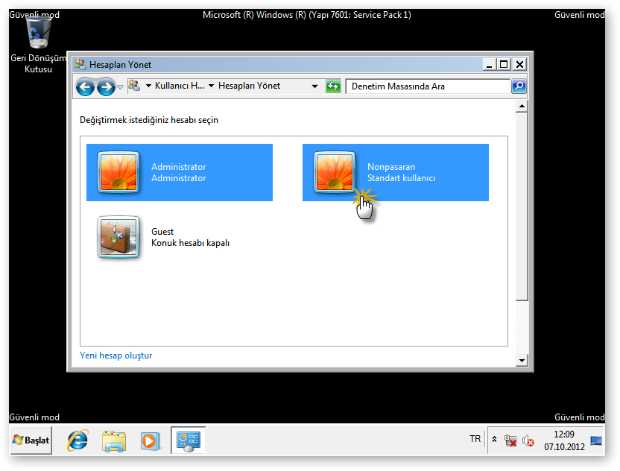Click the muted volume tray icon
Image resolution: width=620 pixels, height=471 pixels.
[x=528, y=440]
